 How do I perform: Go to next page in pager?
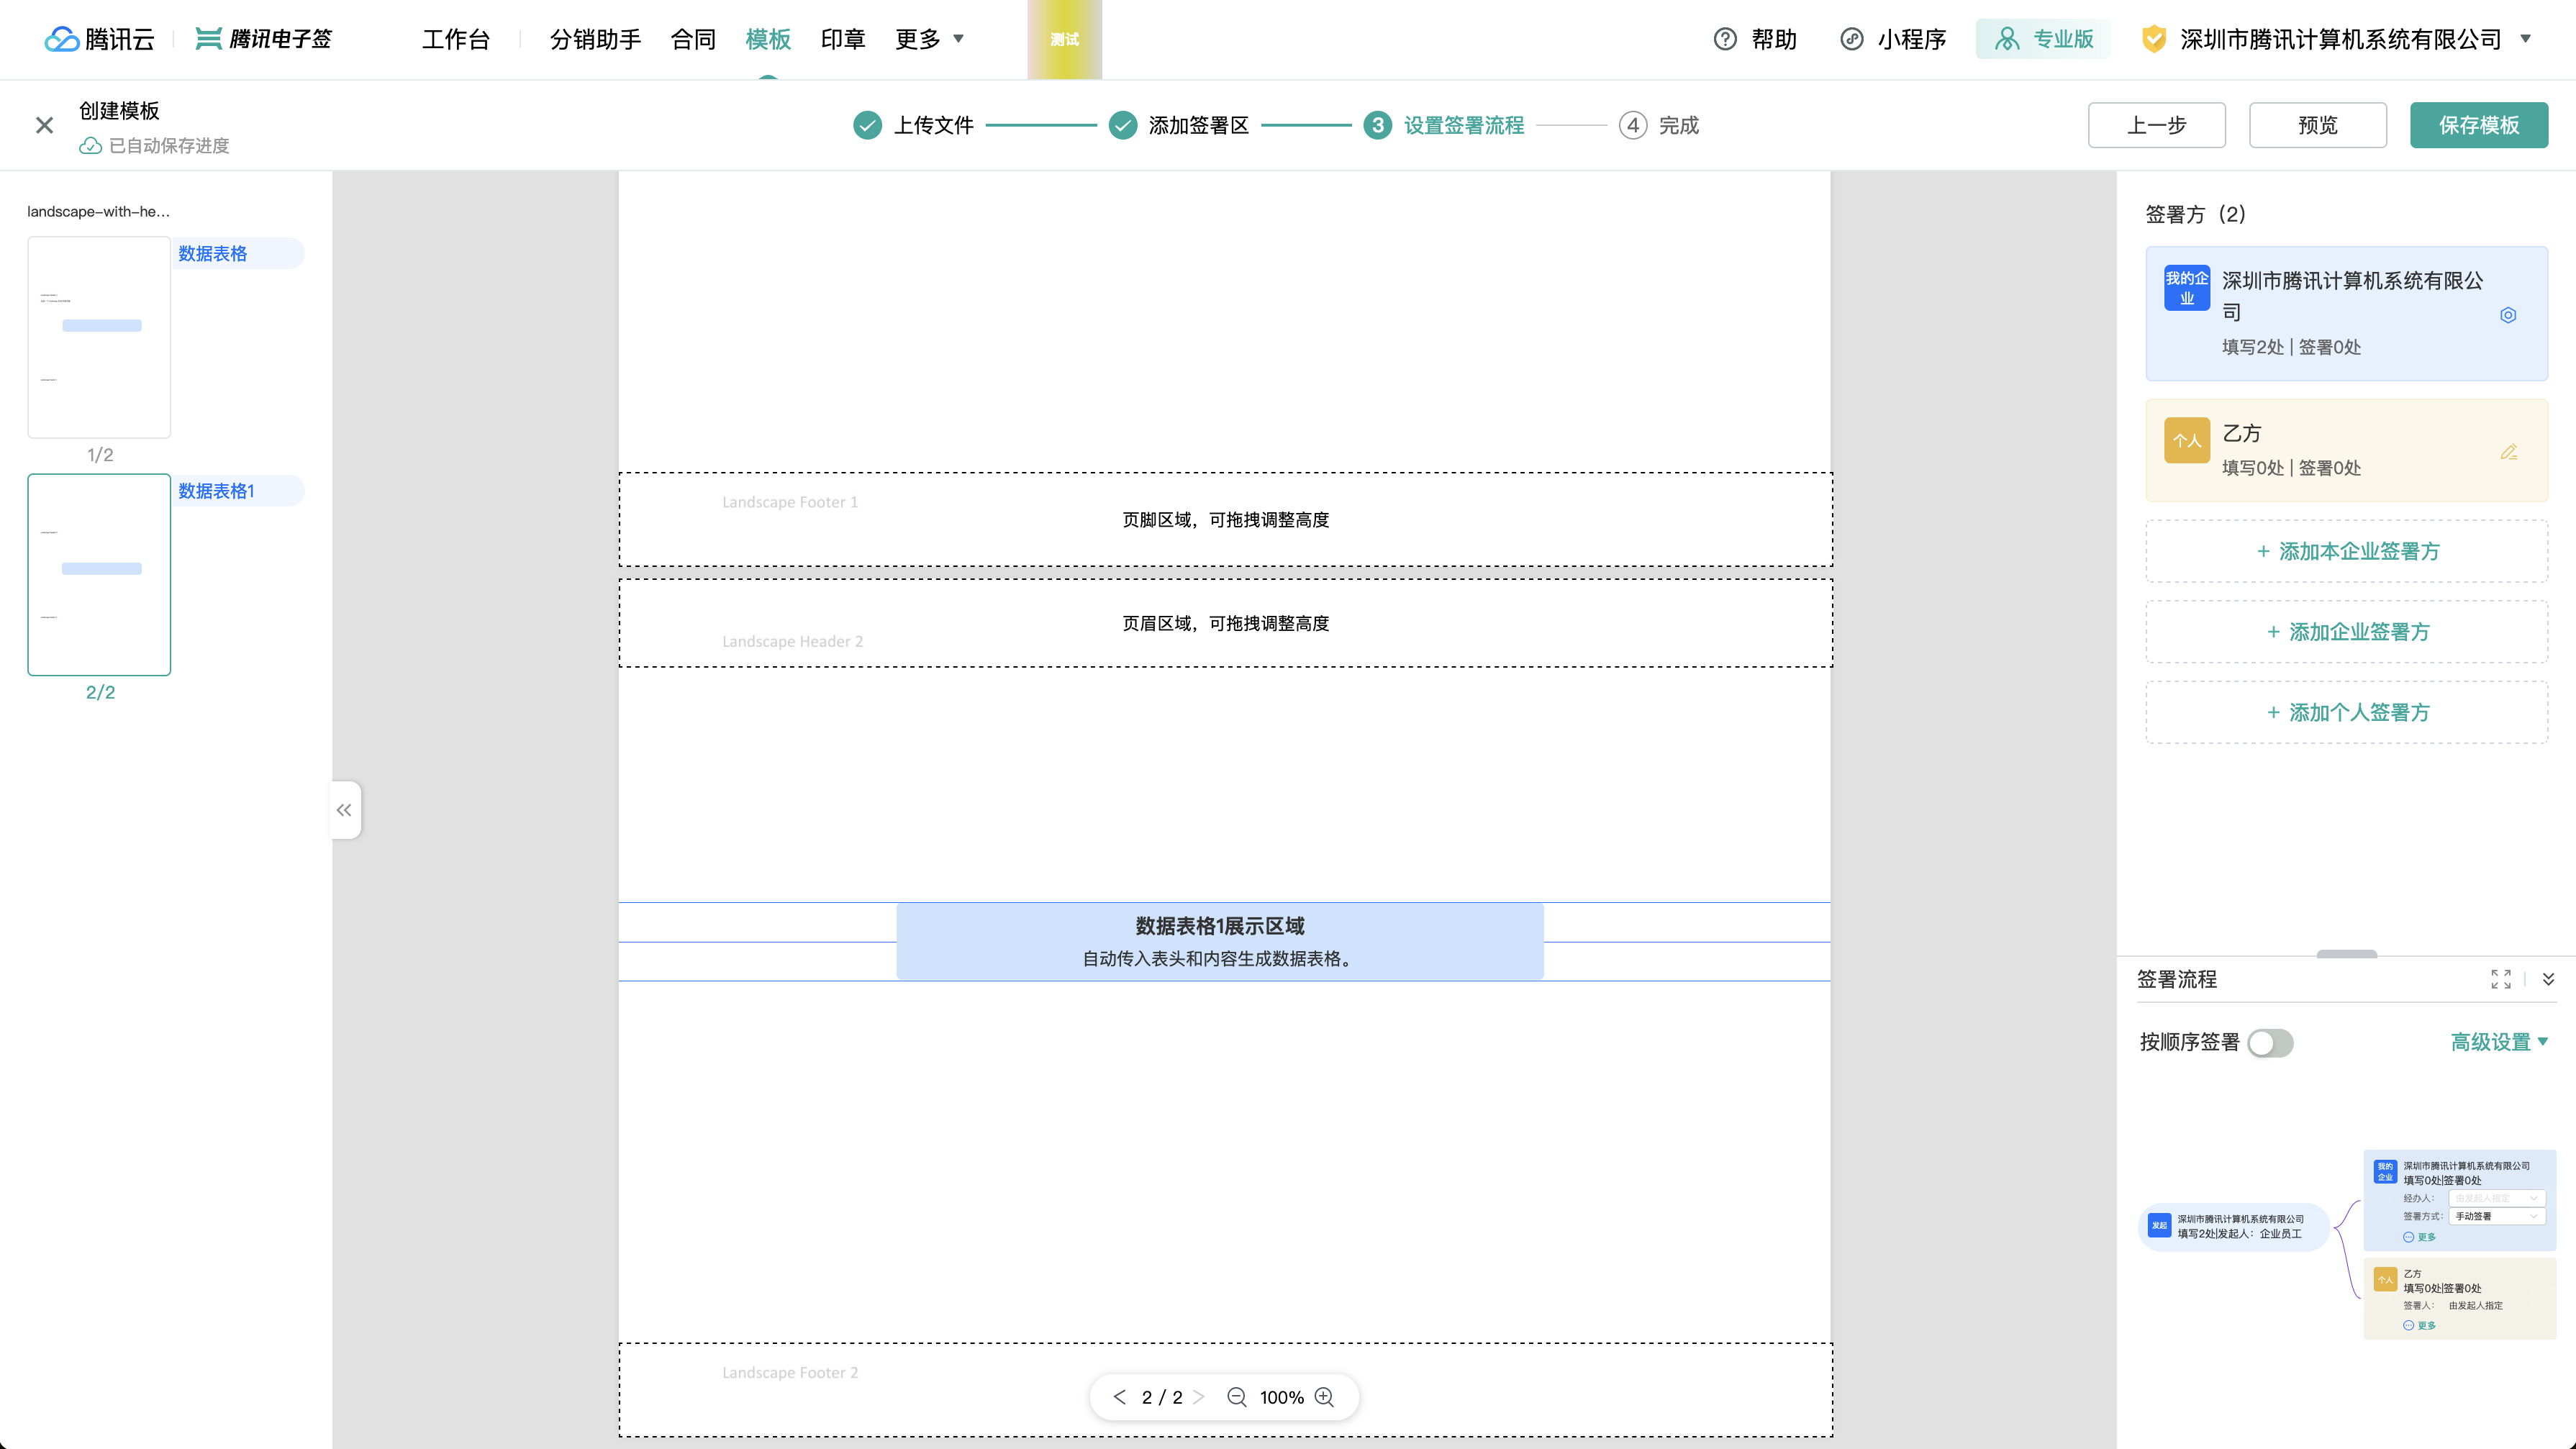point(1199,1397)
